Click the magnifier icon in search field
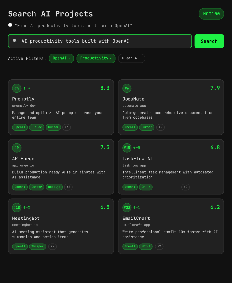This screenshot has width=232, height=283. [15, 41]
